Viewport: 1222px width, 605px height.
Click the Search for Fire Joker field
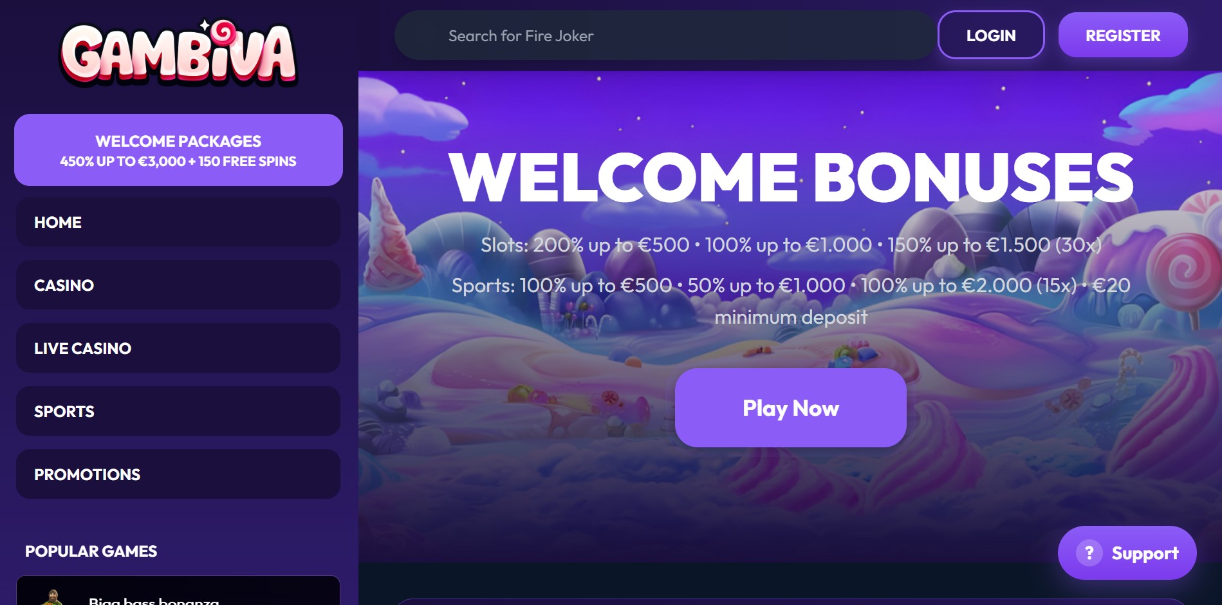(x=665, y=35)
